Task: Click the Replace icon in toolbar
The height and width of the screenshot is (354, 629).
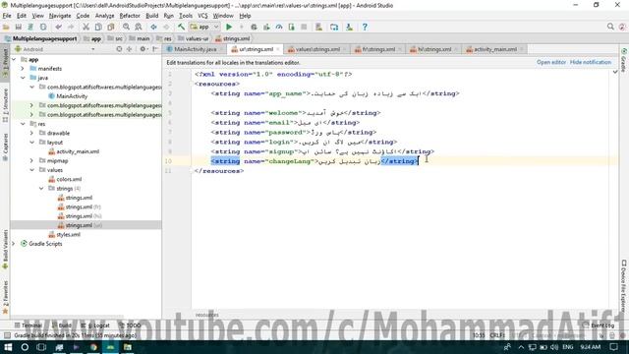Action: point(139,27)
